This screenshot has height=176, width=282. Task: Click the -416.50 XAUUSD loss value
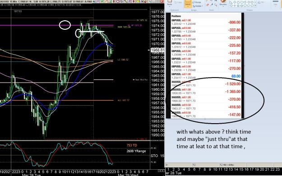pyautogui.click(x=234, y=107)
